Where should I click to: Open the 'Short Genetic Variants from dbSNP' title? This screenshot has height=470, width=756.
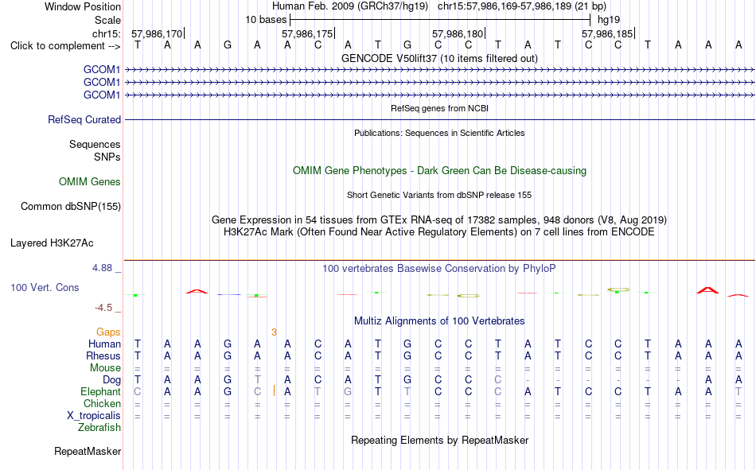[439, 195]
